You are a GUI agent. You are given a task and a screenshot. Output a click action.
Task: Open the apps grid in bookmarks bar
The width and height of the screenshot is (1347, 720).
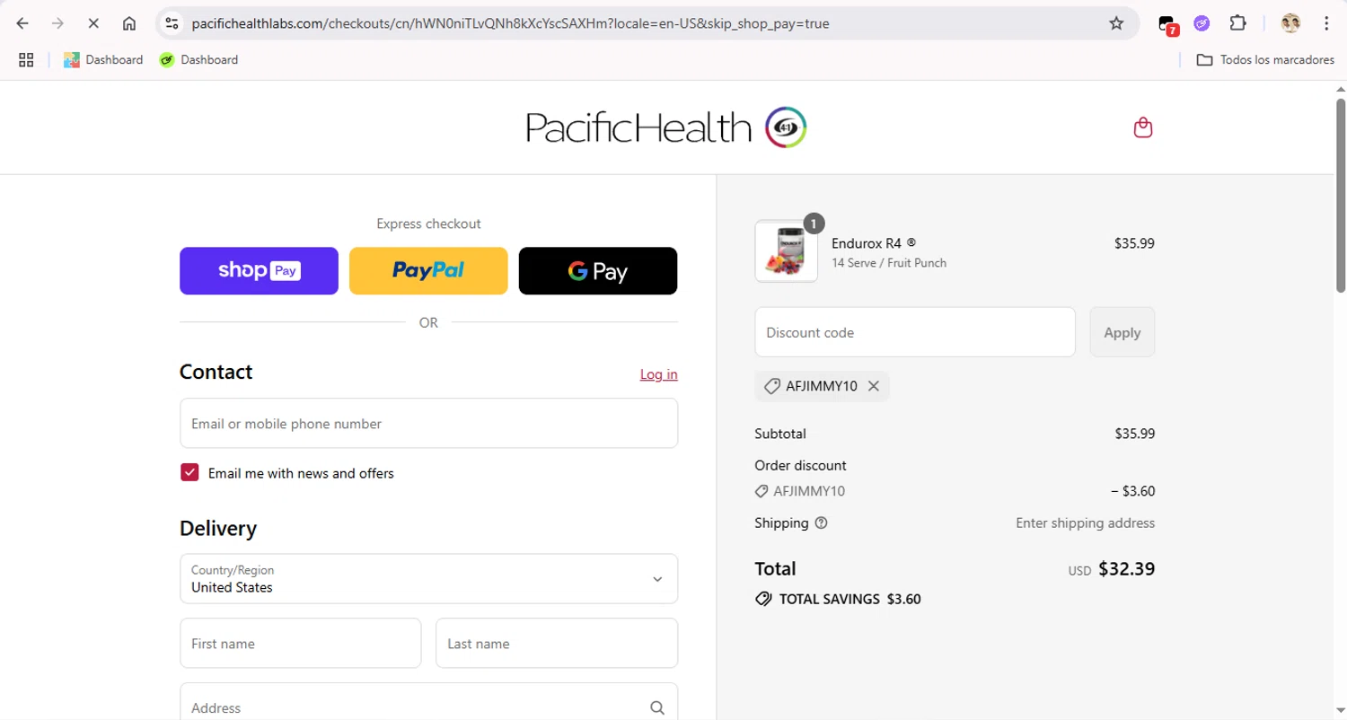26,60
